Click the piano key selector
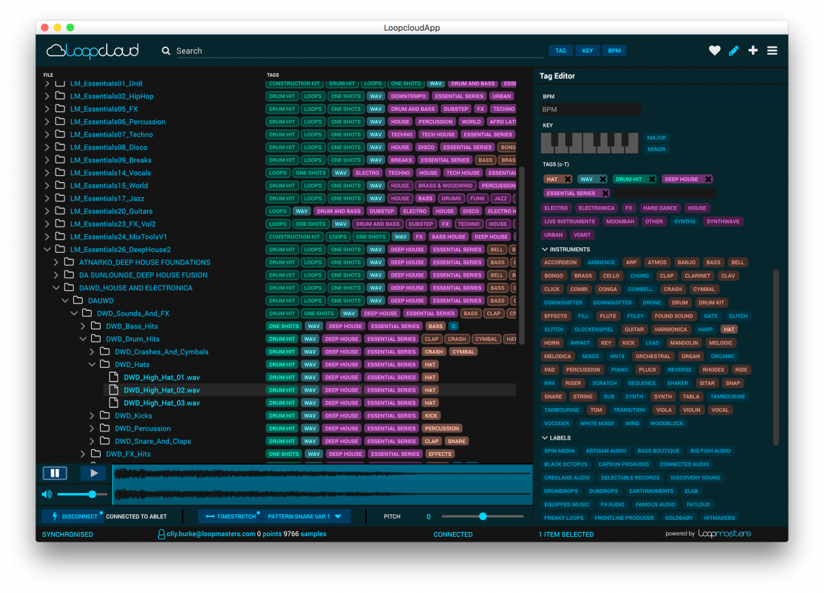This screenshot has width=824, height=593. (x=591, y=143)
